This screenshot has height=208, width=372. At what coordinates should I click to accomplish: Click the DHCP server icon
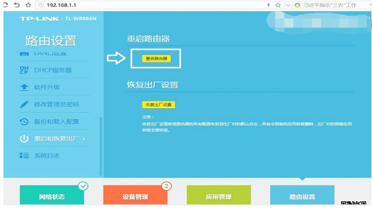(24, 70)
